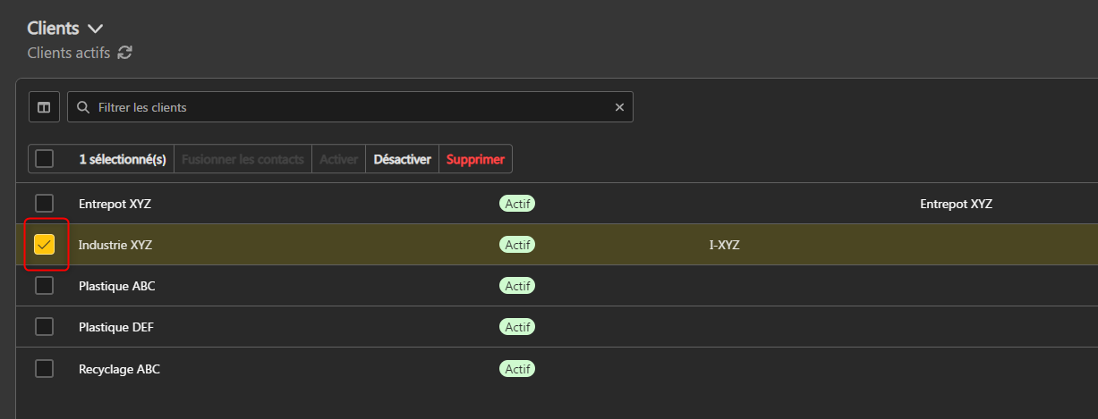Open the Recyclage ABC client name
Image resolution: width=1098 pixels, height=419 pixels.
pos(119,368)
